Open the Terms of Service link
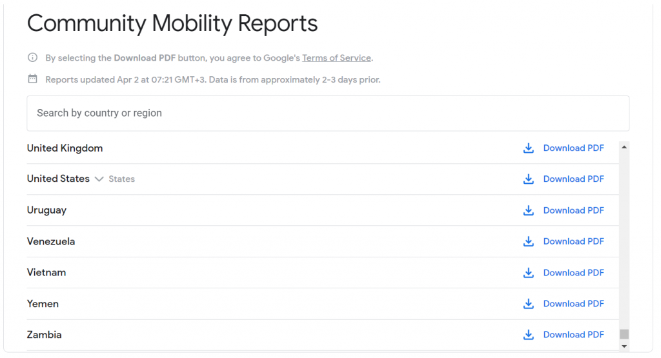 pyautogui.click(x=336, y=58)
